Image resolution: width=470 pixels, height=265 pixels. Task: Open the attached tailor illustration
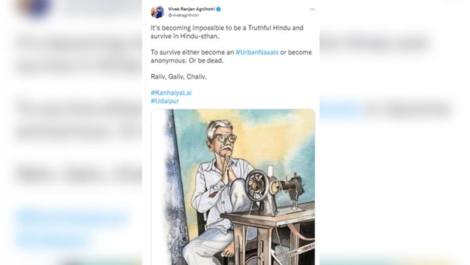pyautogui.click(x=233, y=186)
